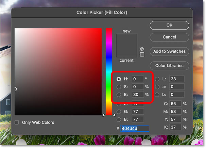Click in the vertical hue spectrum slider
The width and height of the screenshot is (206, 148).
point(109,72)
